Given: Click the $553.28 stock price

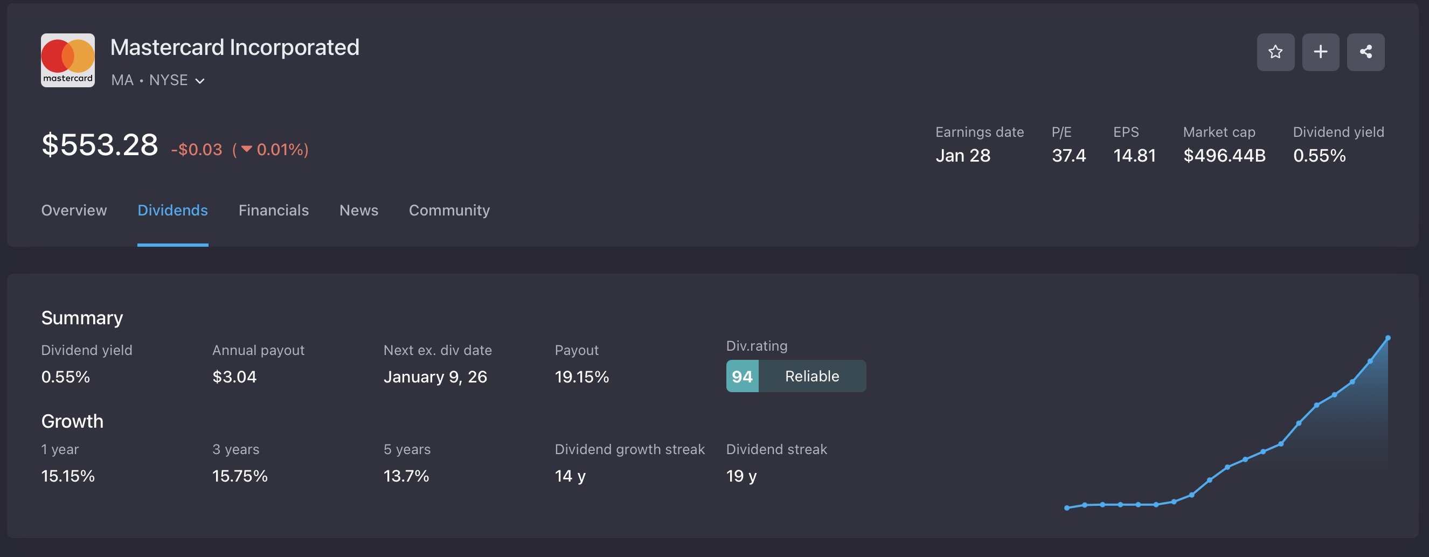Looking at the screenshot, I should click(x=100, y=145).
